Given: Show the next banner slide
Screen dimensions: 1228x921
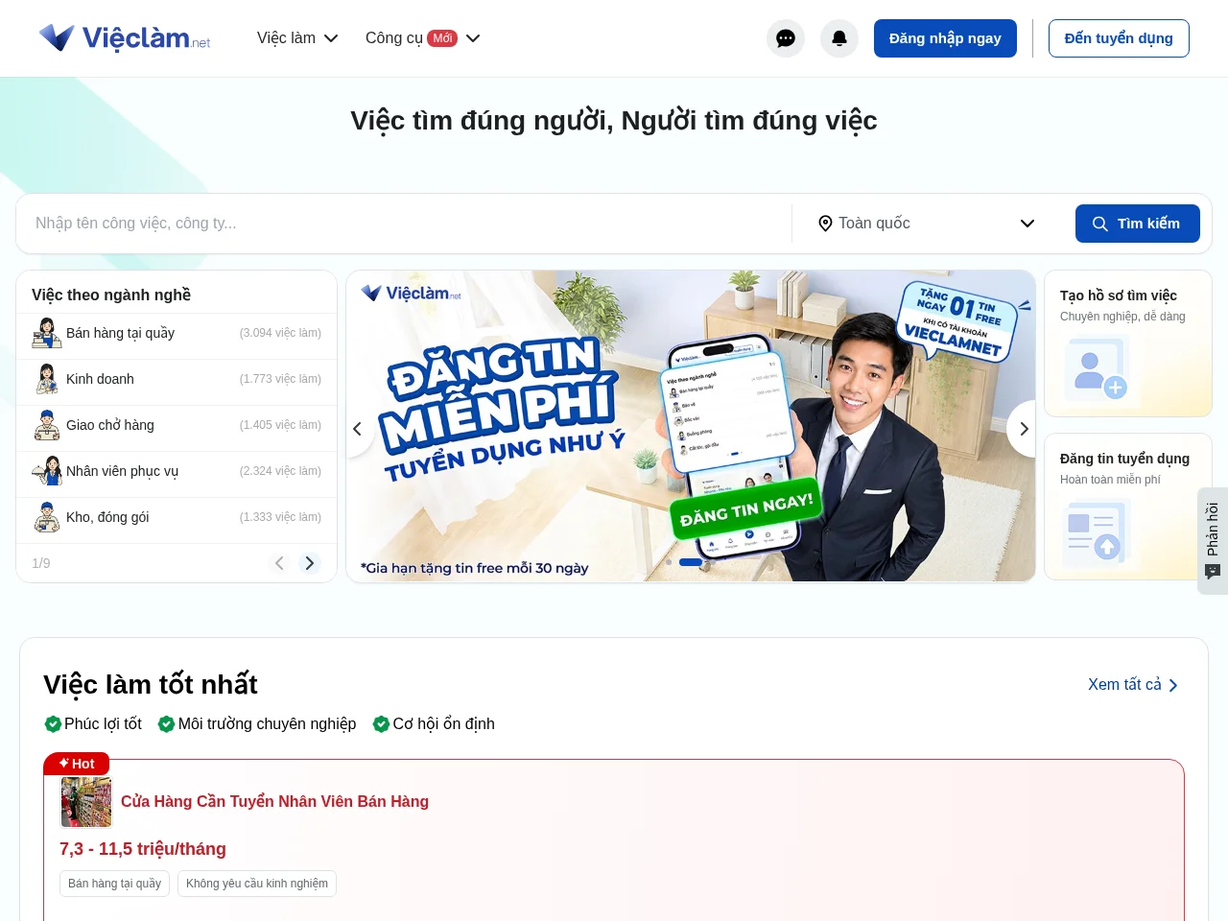Looking at the screenshot, I should [x=1023, y=429].
